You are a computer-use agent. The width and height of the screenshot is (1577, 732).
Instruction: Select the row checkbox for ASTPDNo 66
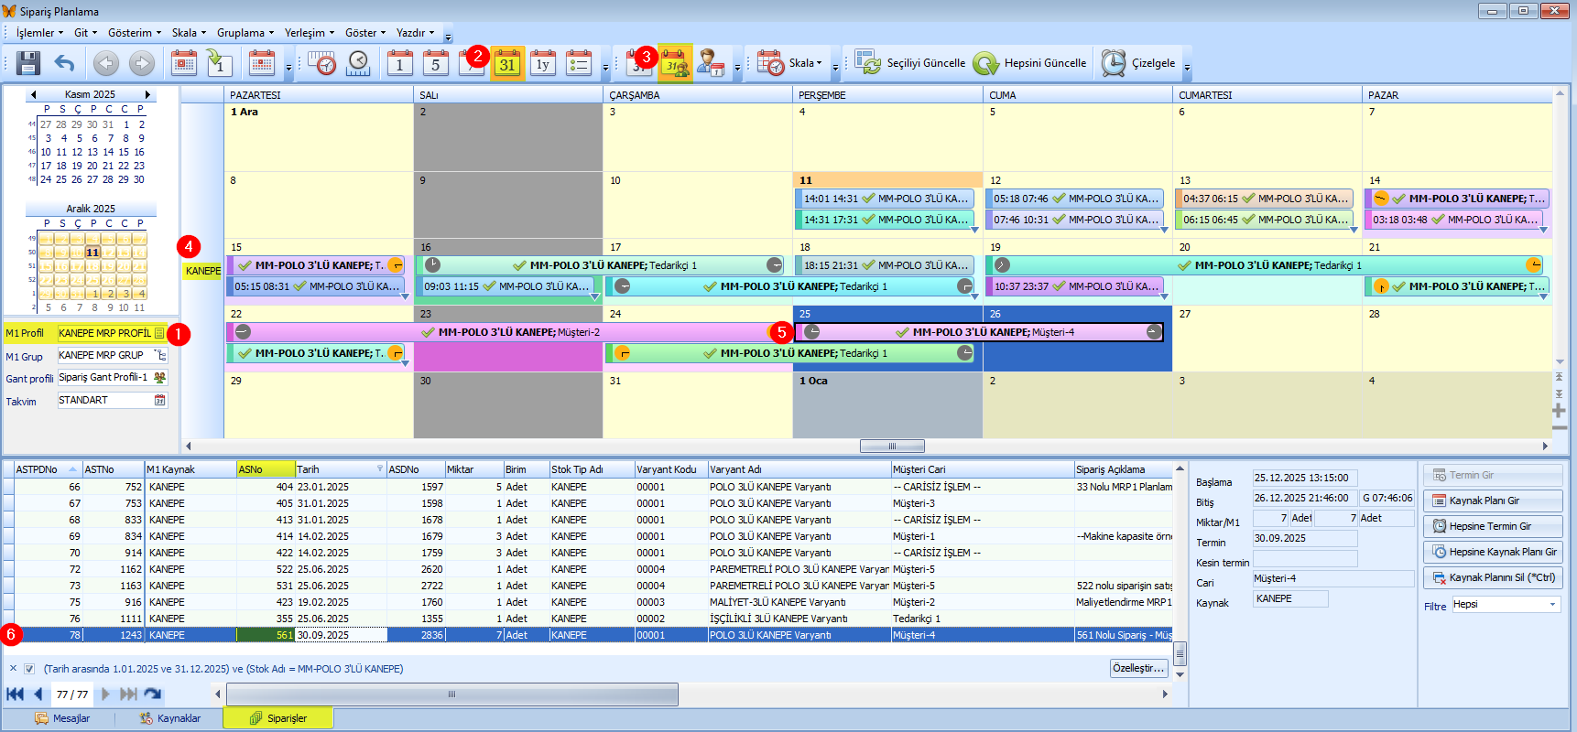pyautogui.click(x=8, y=487)
